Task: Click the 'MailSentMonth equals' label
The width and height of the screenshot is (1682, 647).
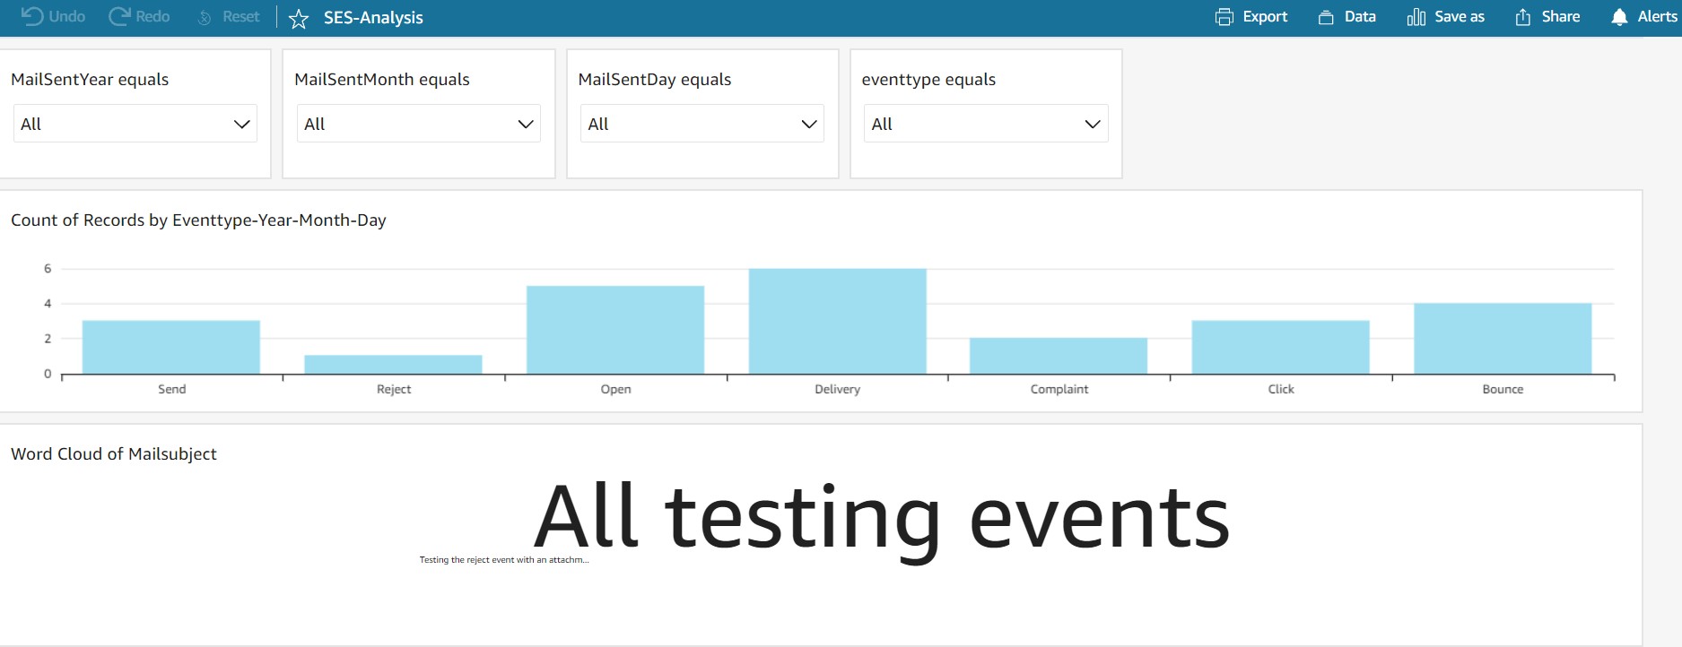Action: coord(382,79)
